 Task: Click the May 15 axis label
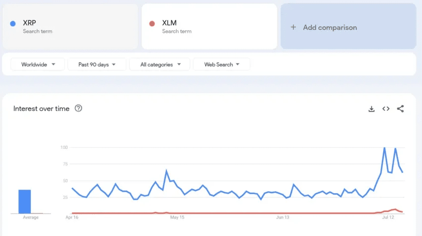(177, 217)
